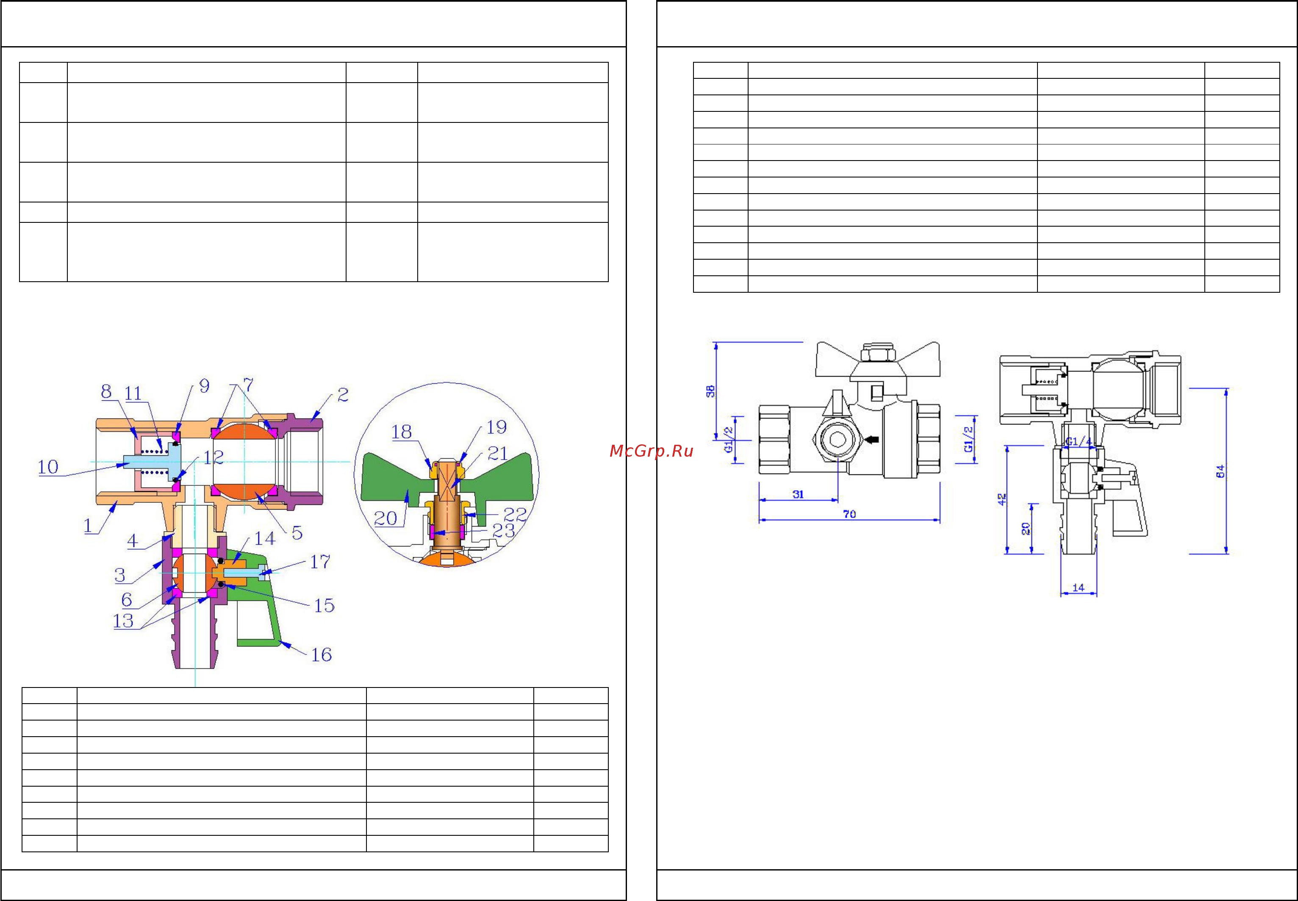
Task: Click callout number 6 in the section drawing
Action: 127,599
